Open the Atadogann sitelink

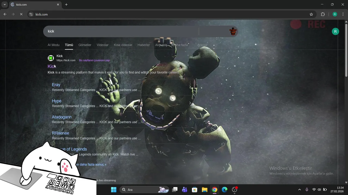pyautogui.click(x=62, y=117)
